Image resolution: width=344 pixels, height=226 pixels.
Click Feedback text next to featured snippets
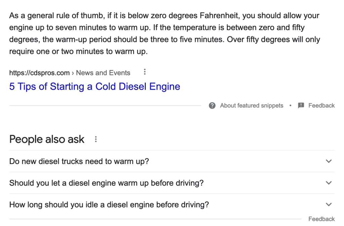[321, 105]
